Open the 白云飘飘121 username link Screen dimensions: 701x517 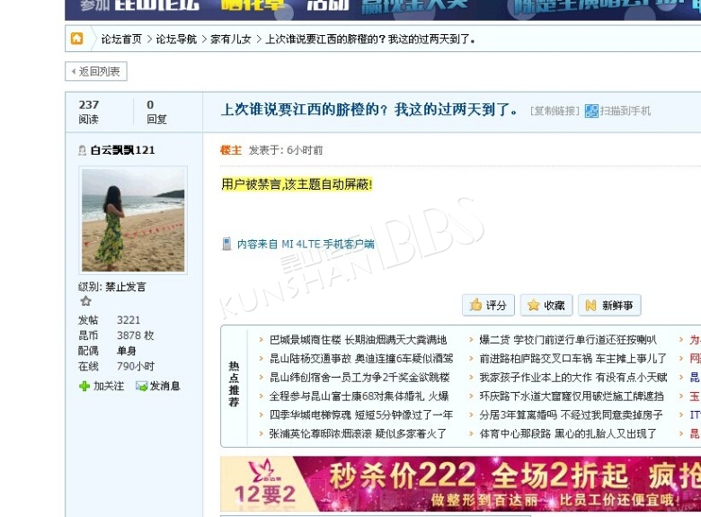coord(122,150)
